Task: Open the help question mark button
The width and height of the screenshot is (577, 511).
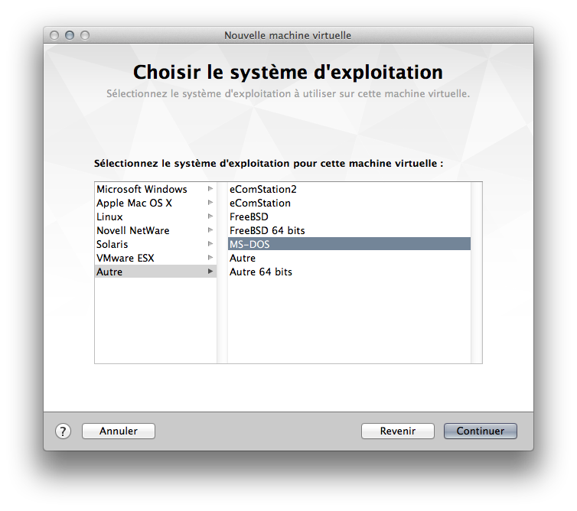Action: click(63, 431)
